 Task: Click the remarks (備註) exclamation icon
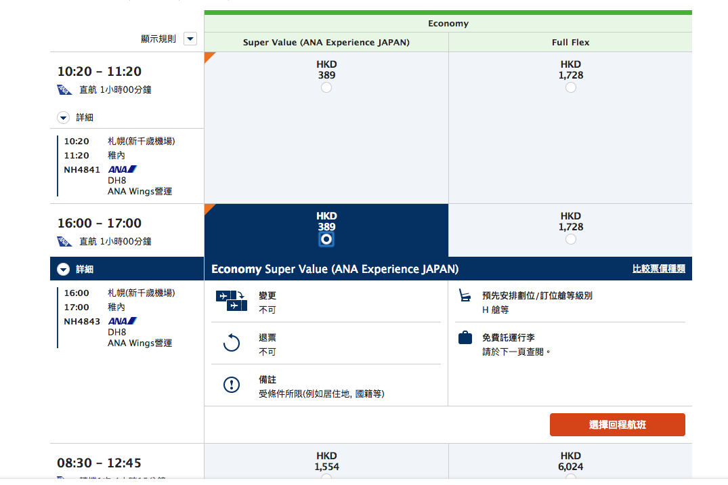[231, 385]
